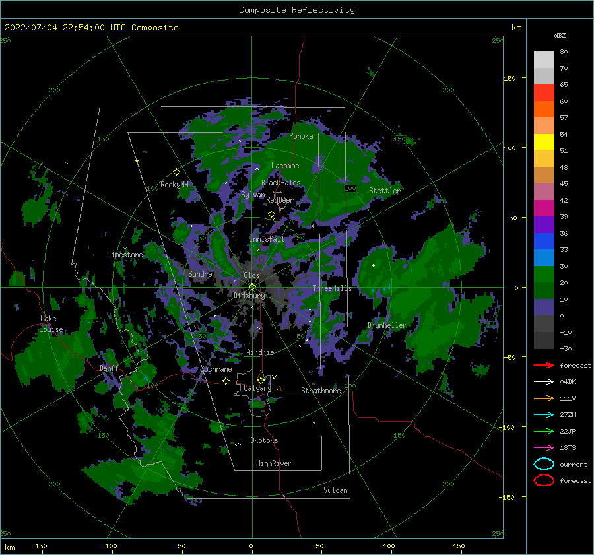This screenshot has width=594, height=555.
Task: Click yellow diamond marker below RedDeer
Action: coord(271,214)
